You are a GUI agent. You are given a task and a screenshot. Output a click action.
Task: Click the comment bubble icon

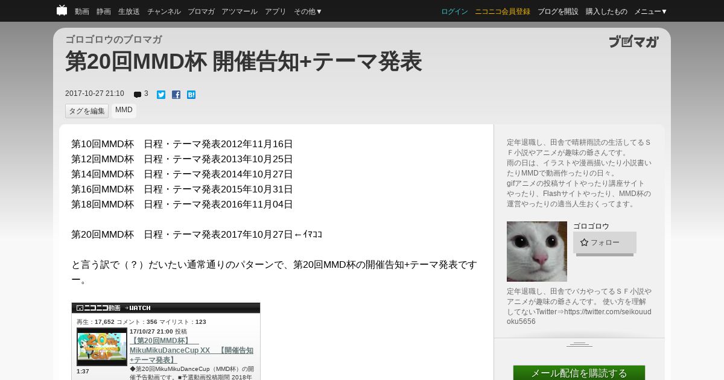(138, 95)
